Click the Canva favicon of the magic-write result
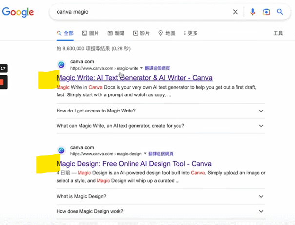This screenshot has width=295, height=225. [61, 65]
